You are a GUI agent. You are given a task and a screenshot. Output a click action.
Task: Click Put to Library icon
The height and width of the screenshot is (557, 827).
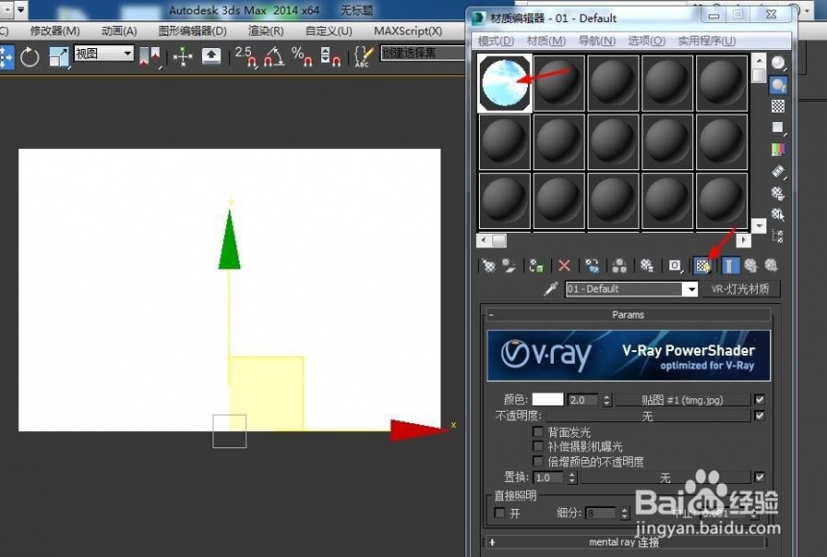coord(646,266)
